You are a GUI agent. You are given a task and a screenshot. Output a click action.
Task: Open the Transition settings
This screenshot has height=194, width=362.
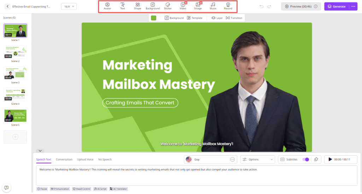[234, 18]
